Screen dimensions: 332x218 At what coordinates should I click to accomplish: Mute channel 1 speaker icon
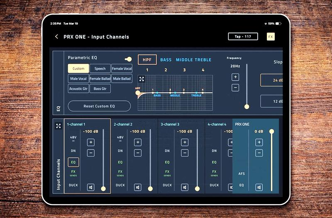[x=91, y=187]
